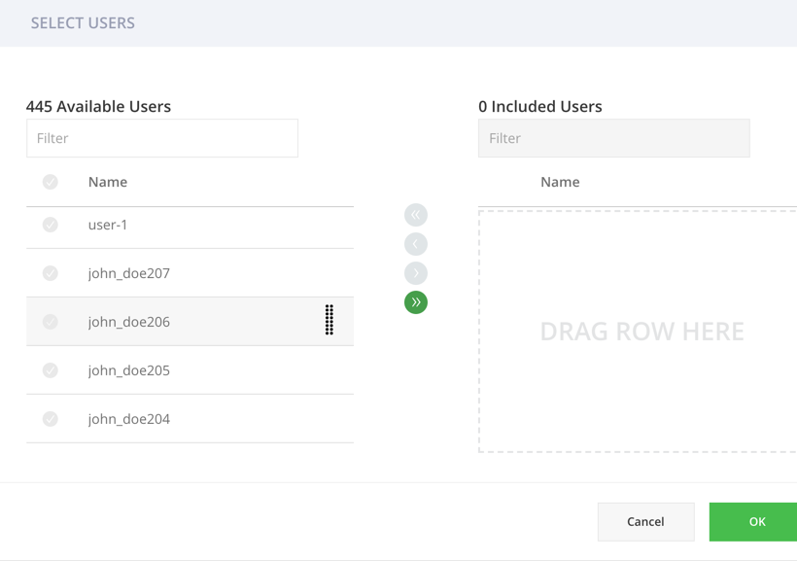The width and height of the screenshot is (797, 561).
Task: Click the DRAG ROW HERE drop zone
Action: (641, 331)
